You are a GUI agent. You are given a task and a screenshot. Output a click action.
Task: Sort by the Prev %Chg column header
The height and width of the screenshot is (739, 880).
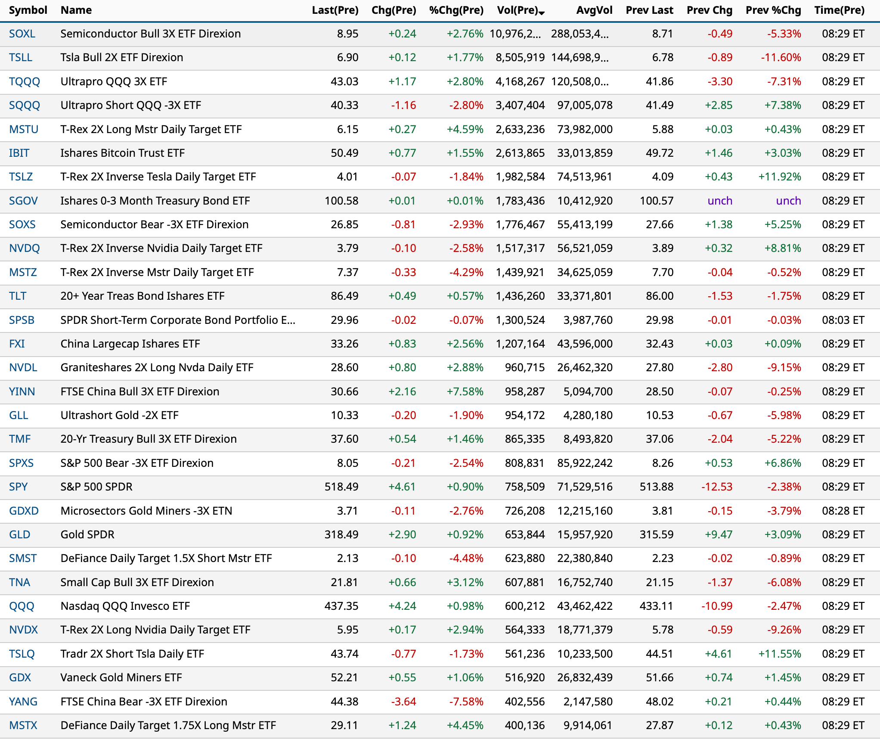point(773,10)
